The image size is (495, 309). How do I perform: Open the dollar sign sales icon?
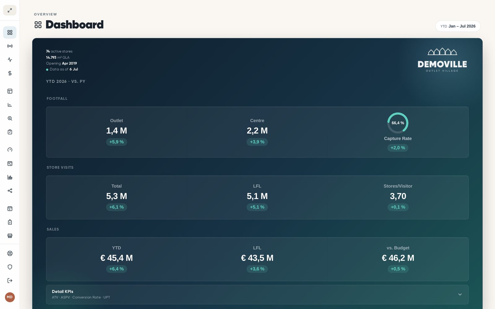(x=10, y=73)
